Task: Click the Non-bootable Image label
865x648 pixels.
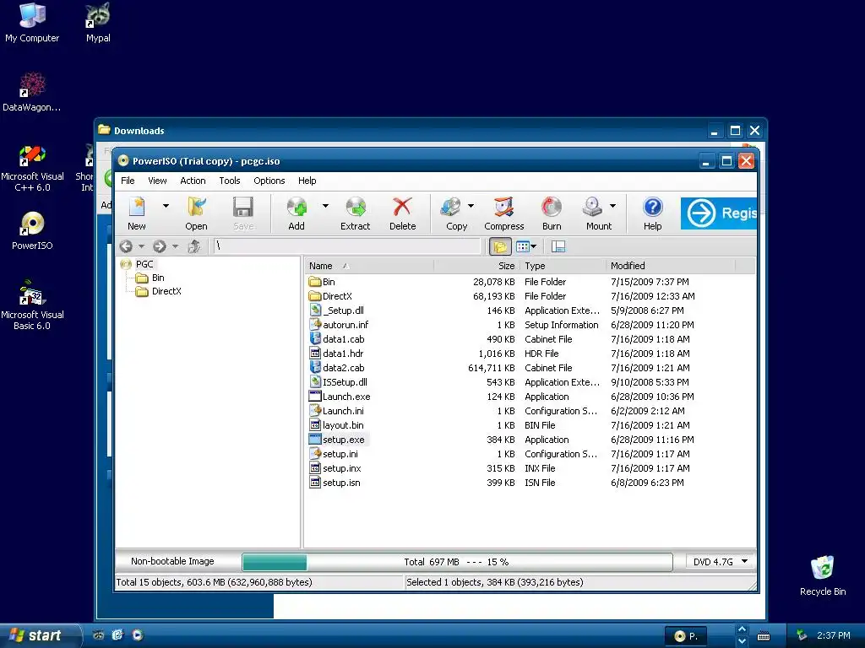Action: (172, 561)
